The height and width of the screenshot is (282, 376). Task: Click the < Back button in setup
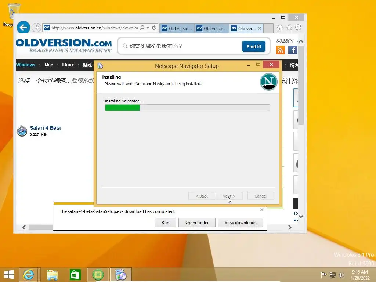click(x=202, y=196)
